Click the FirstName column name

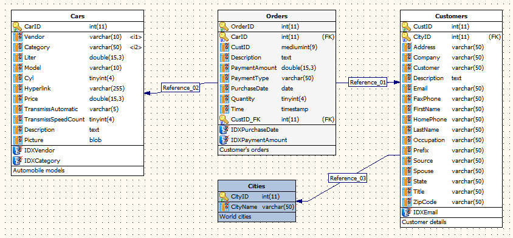[427, 109]
